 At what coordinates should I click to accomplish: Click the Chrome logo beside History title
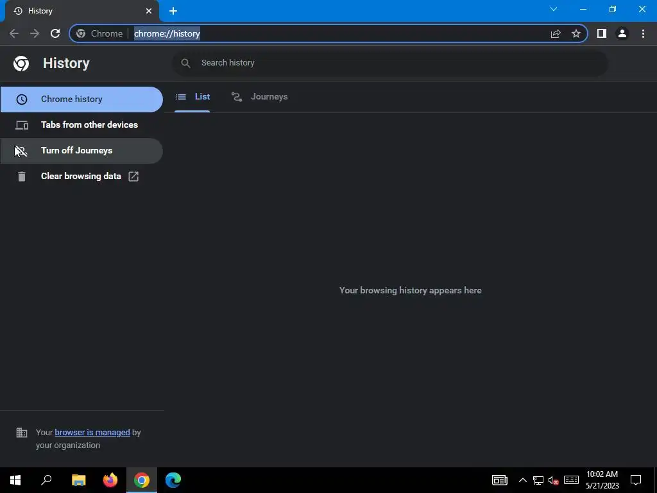[21, 64]
